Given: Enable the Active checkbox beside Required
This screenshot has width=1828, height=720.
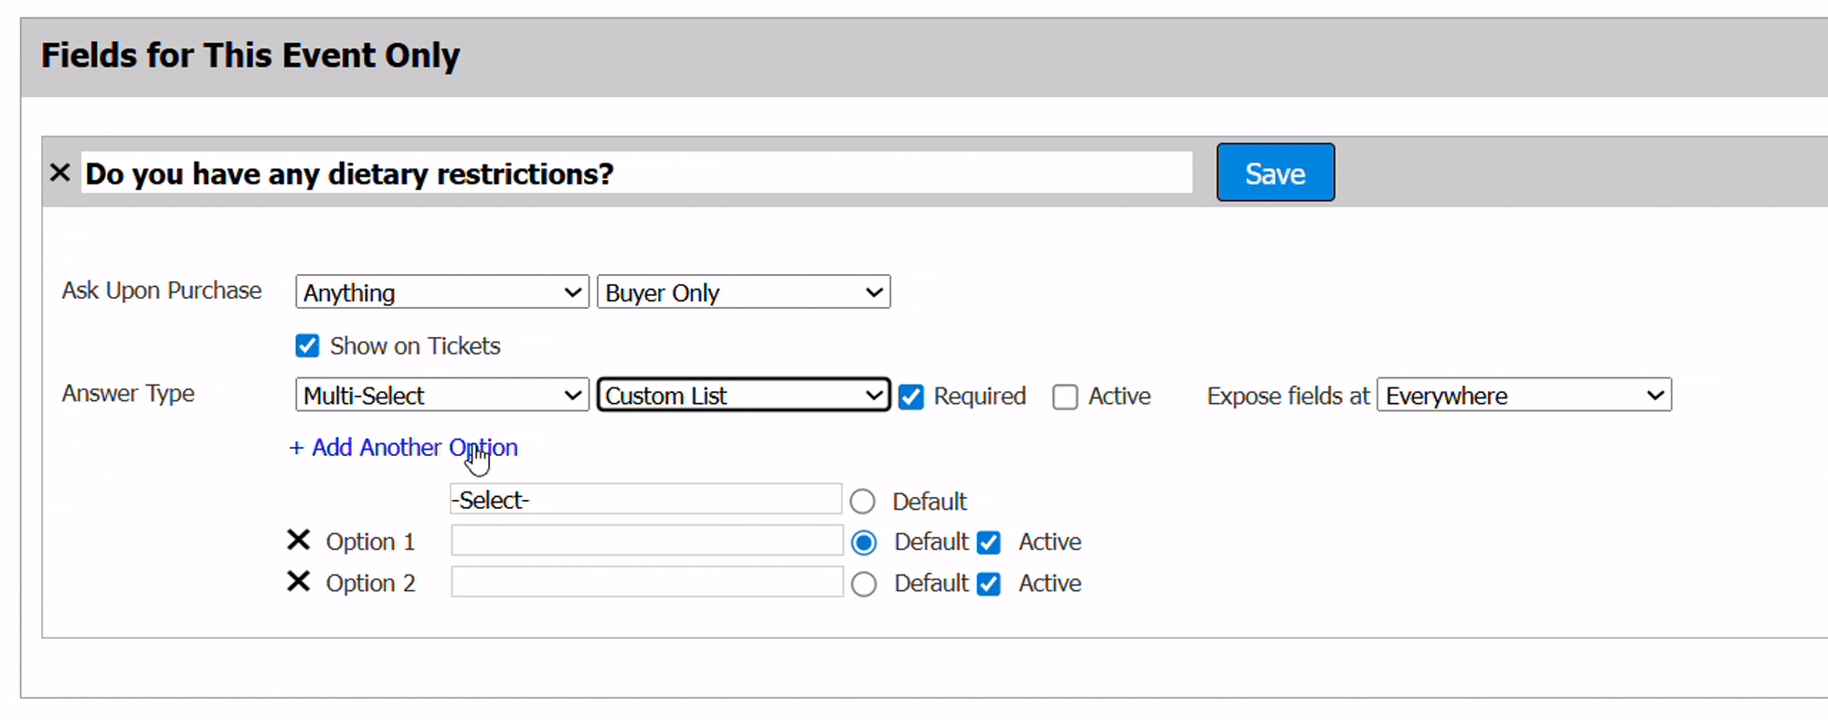Looking at the screenshot, I should coord(1065,397).
